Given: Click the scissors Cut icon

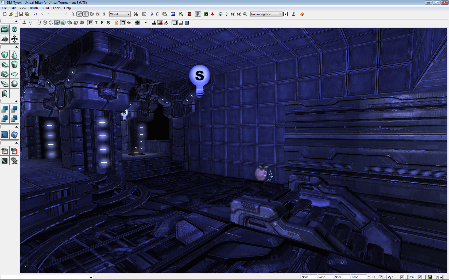Looking at the screenshot, I should tap(152, 14).
